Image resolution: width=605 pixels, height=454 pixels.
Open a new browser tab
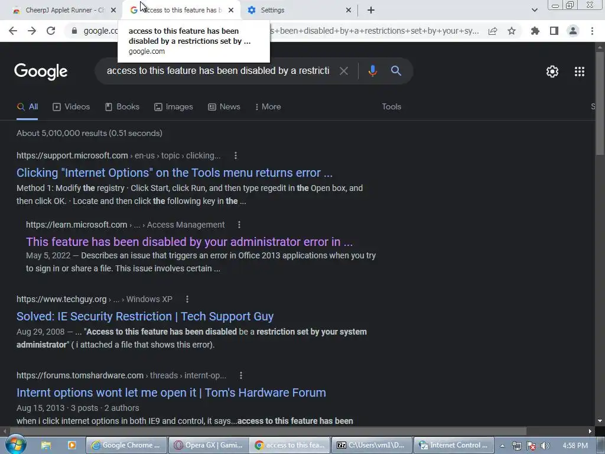tap(371, 10)
